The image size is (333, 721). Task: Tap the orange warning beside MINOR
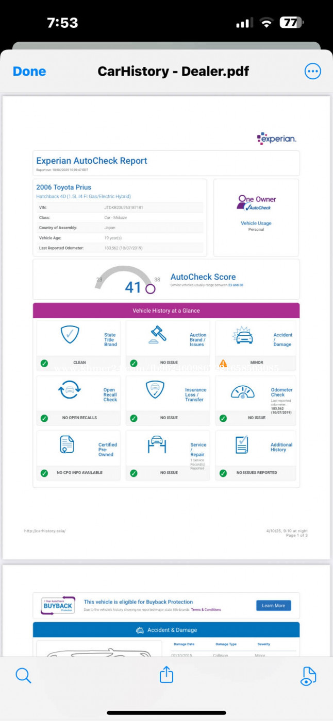coord(223,363)
